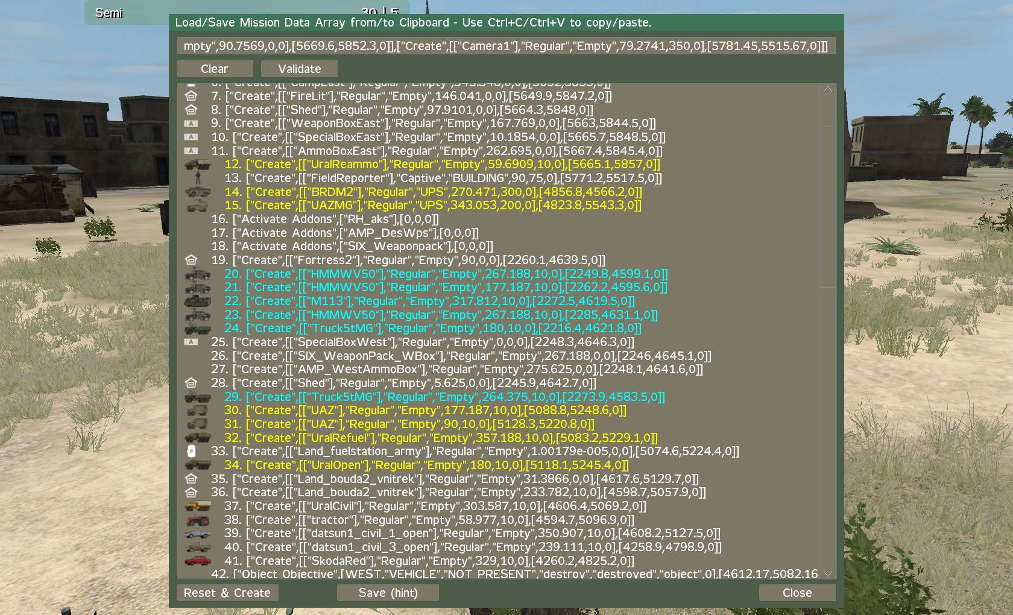Screen dimensions: 1013x615
Task: Click the Save (hint) button
Action: (x=388, y=593)
